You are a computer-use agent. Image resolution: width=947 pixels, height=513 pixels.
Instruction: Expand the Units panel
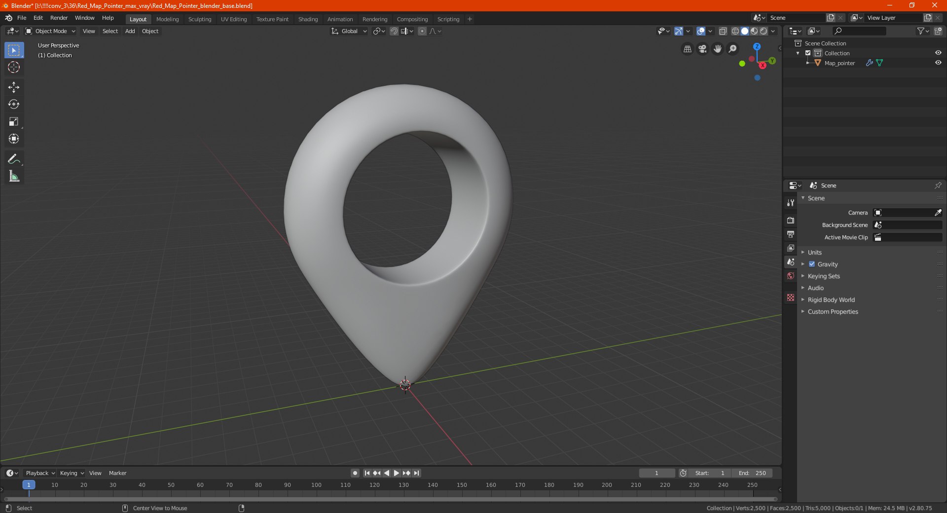point(814,253)
